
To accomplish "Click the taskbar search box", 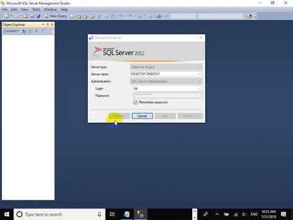I will pos(59,215).
